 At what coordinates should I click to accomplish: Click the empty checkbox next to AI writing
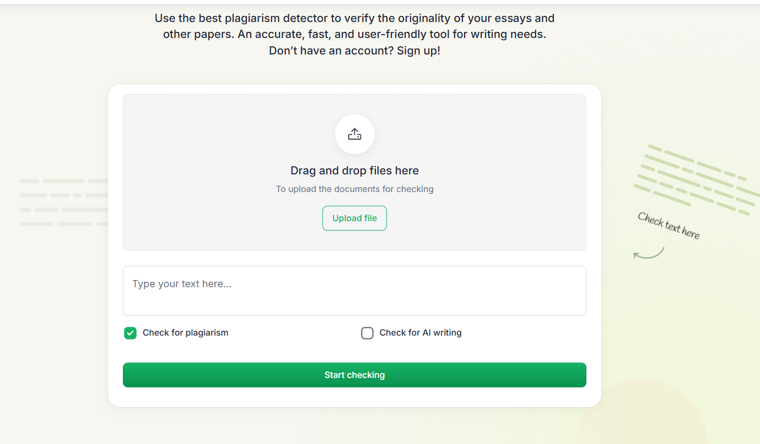click(367, 333)
